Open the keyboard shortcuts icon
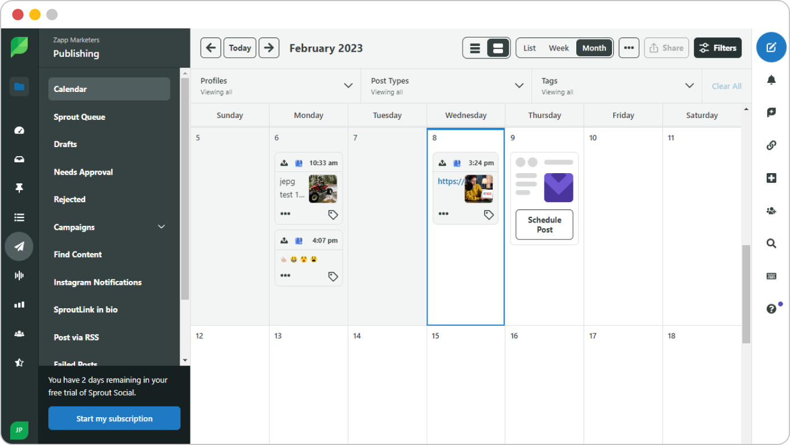 click(771, 276)
